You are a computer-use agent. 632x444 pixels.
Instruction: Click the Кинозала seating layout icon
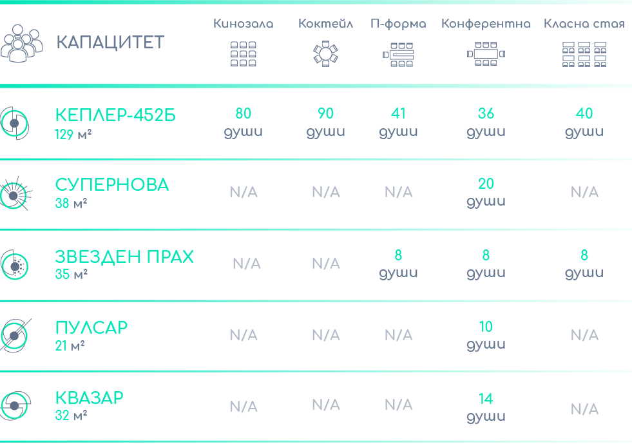coord(243,54)
